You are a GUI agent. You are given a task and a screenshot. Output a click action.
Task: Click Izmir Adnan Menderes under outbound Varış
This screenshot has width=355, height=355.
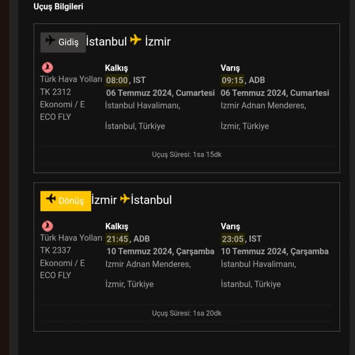(x=263, y=105)
